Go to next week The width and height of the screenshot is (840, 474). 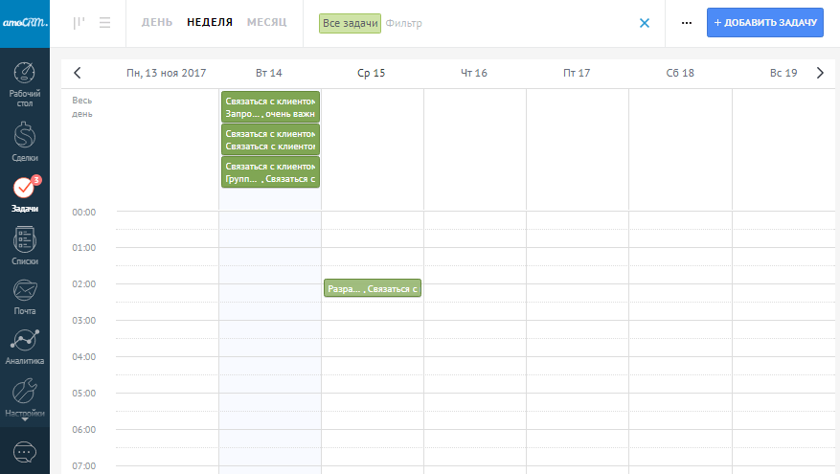tap(819, 73)
